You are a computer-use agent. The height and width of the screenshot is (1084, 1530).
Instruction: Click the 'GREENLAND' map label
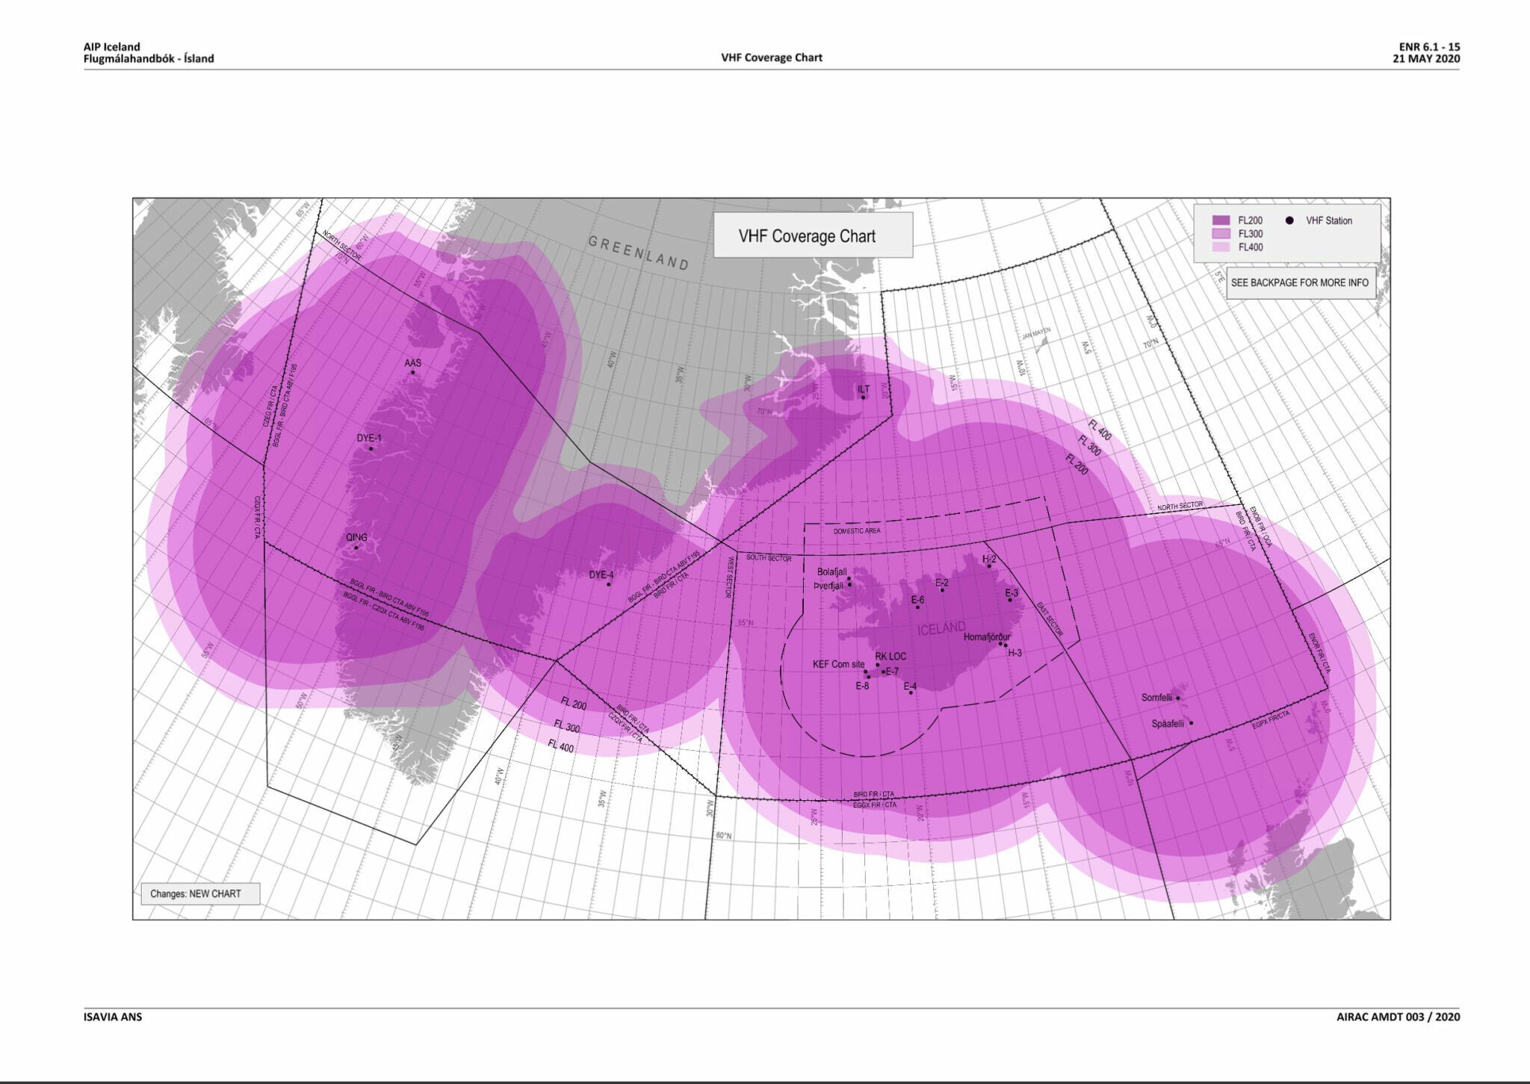[639, 253]
